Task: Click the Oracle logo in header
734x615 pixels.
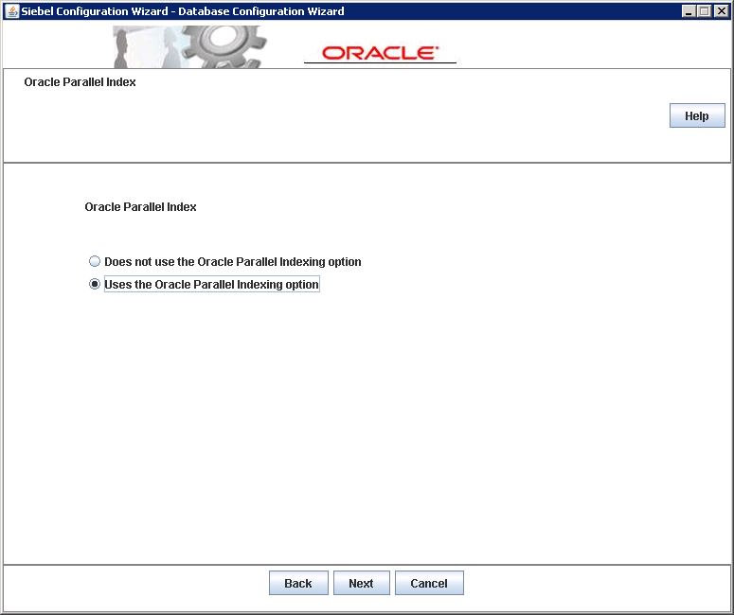Action: [x=380, y=53]
